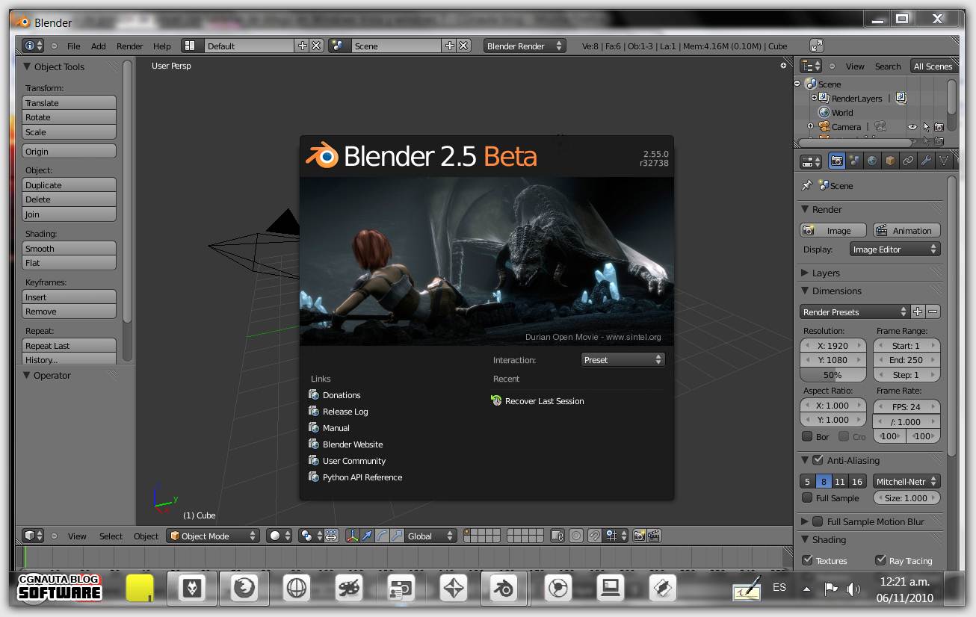Select the Camera item in the Outliner
The width and height of the screenshot is (976, 617).
[x=847, y=126]
